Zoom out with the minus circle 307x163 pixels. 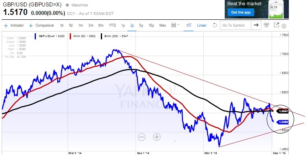pyautogui.click(x=142, y=137)
